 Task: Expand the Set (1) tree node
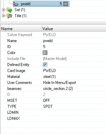pos(3,10)
